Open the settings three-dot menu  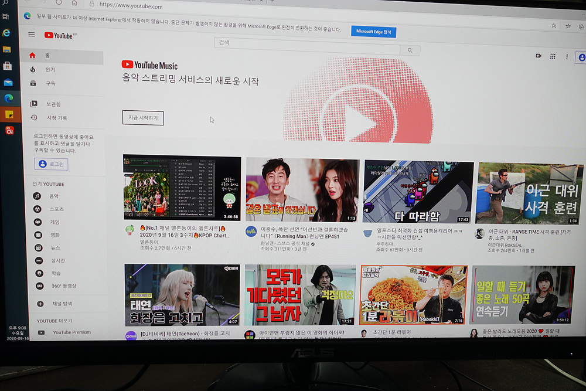pos(567,57)
